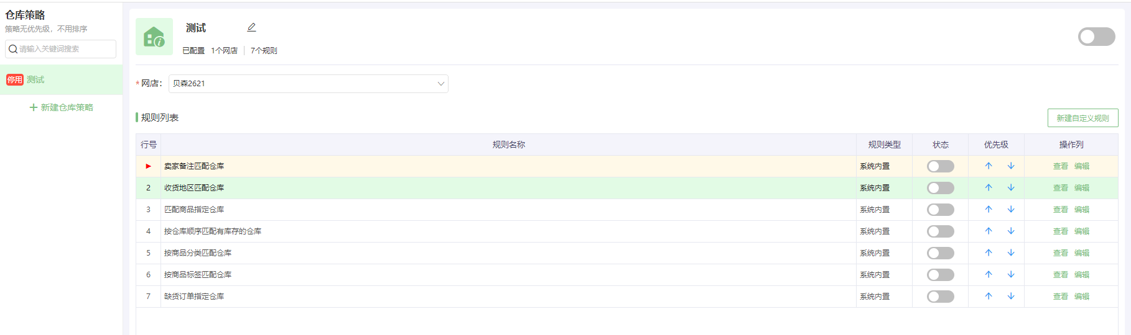
Task: Click the green warehouse strategy icon
Action: click(x=154, y=37)
